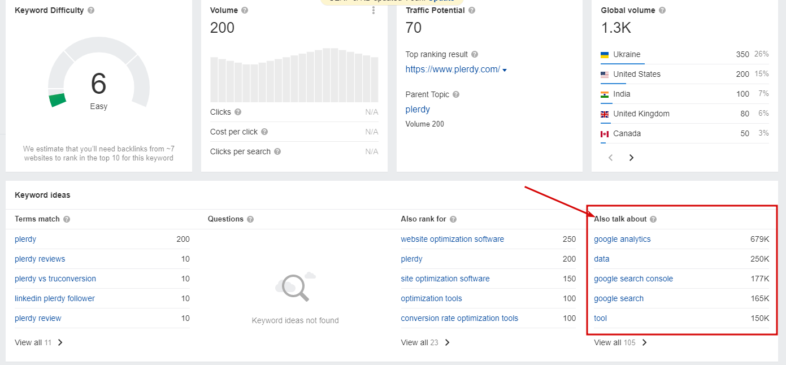Click the Global volume help icon
The height and width of the screenshot is (365, 786).
[x=662, y=10]
